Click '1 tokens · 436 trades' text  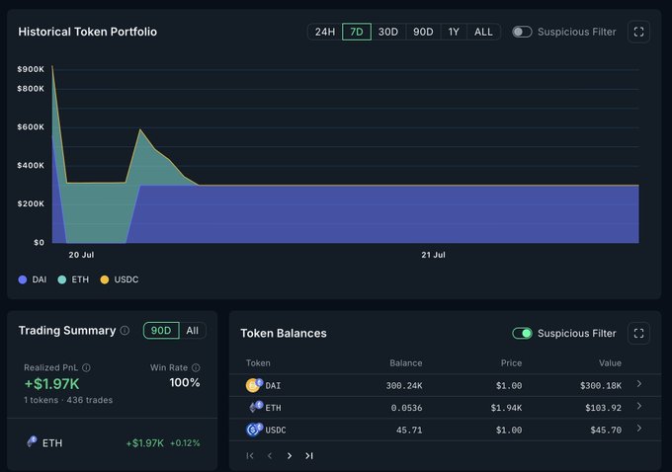(x=68, y=400)
